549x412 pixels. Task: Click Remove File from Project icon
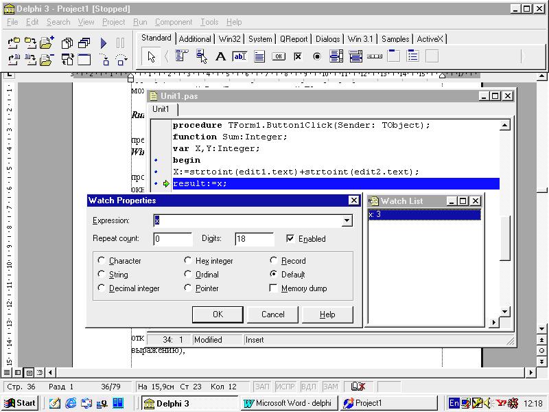click(x=47, y=60)
